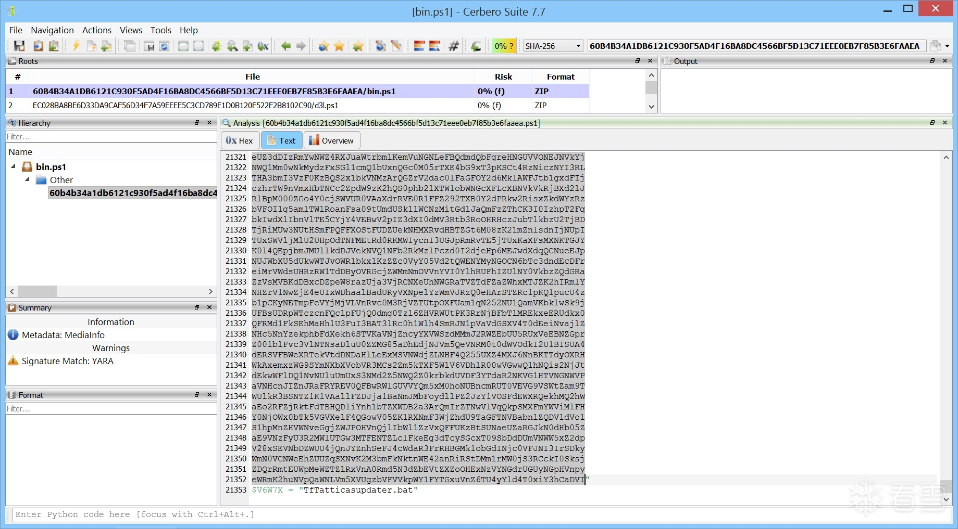Select the bin.ps1 row in Roots
This screenshot has width=958, height=529.
click(297, 92)
